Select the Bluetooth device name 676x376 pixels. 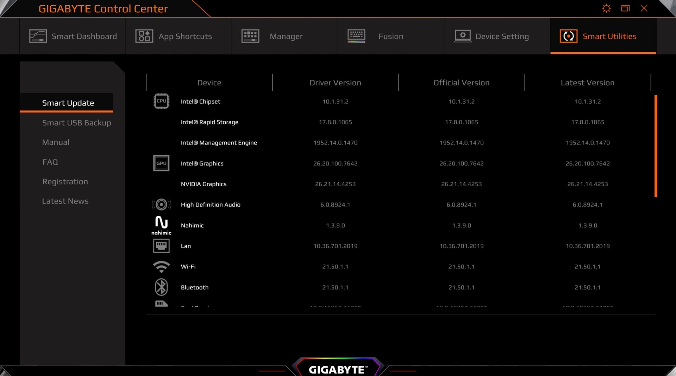[195, 287]
